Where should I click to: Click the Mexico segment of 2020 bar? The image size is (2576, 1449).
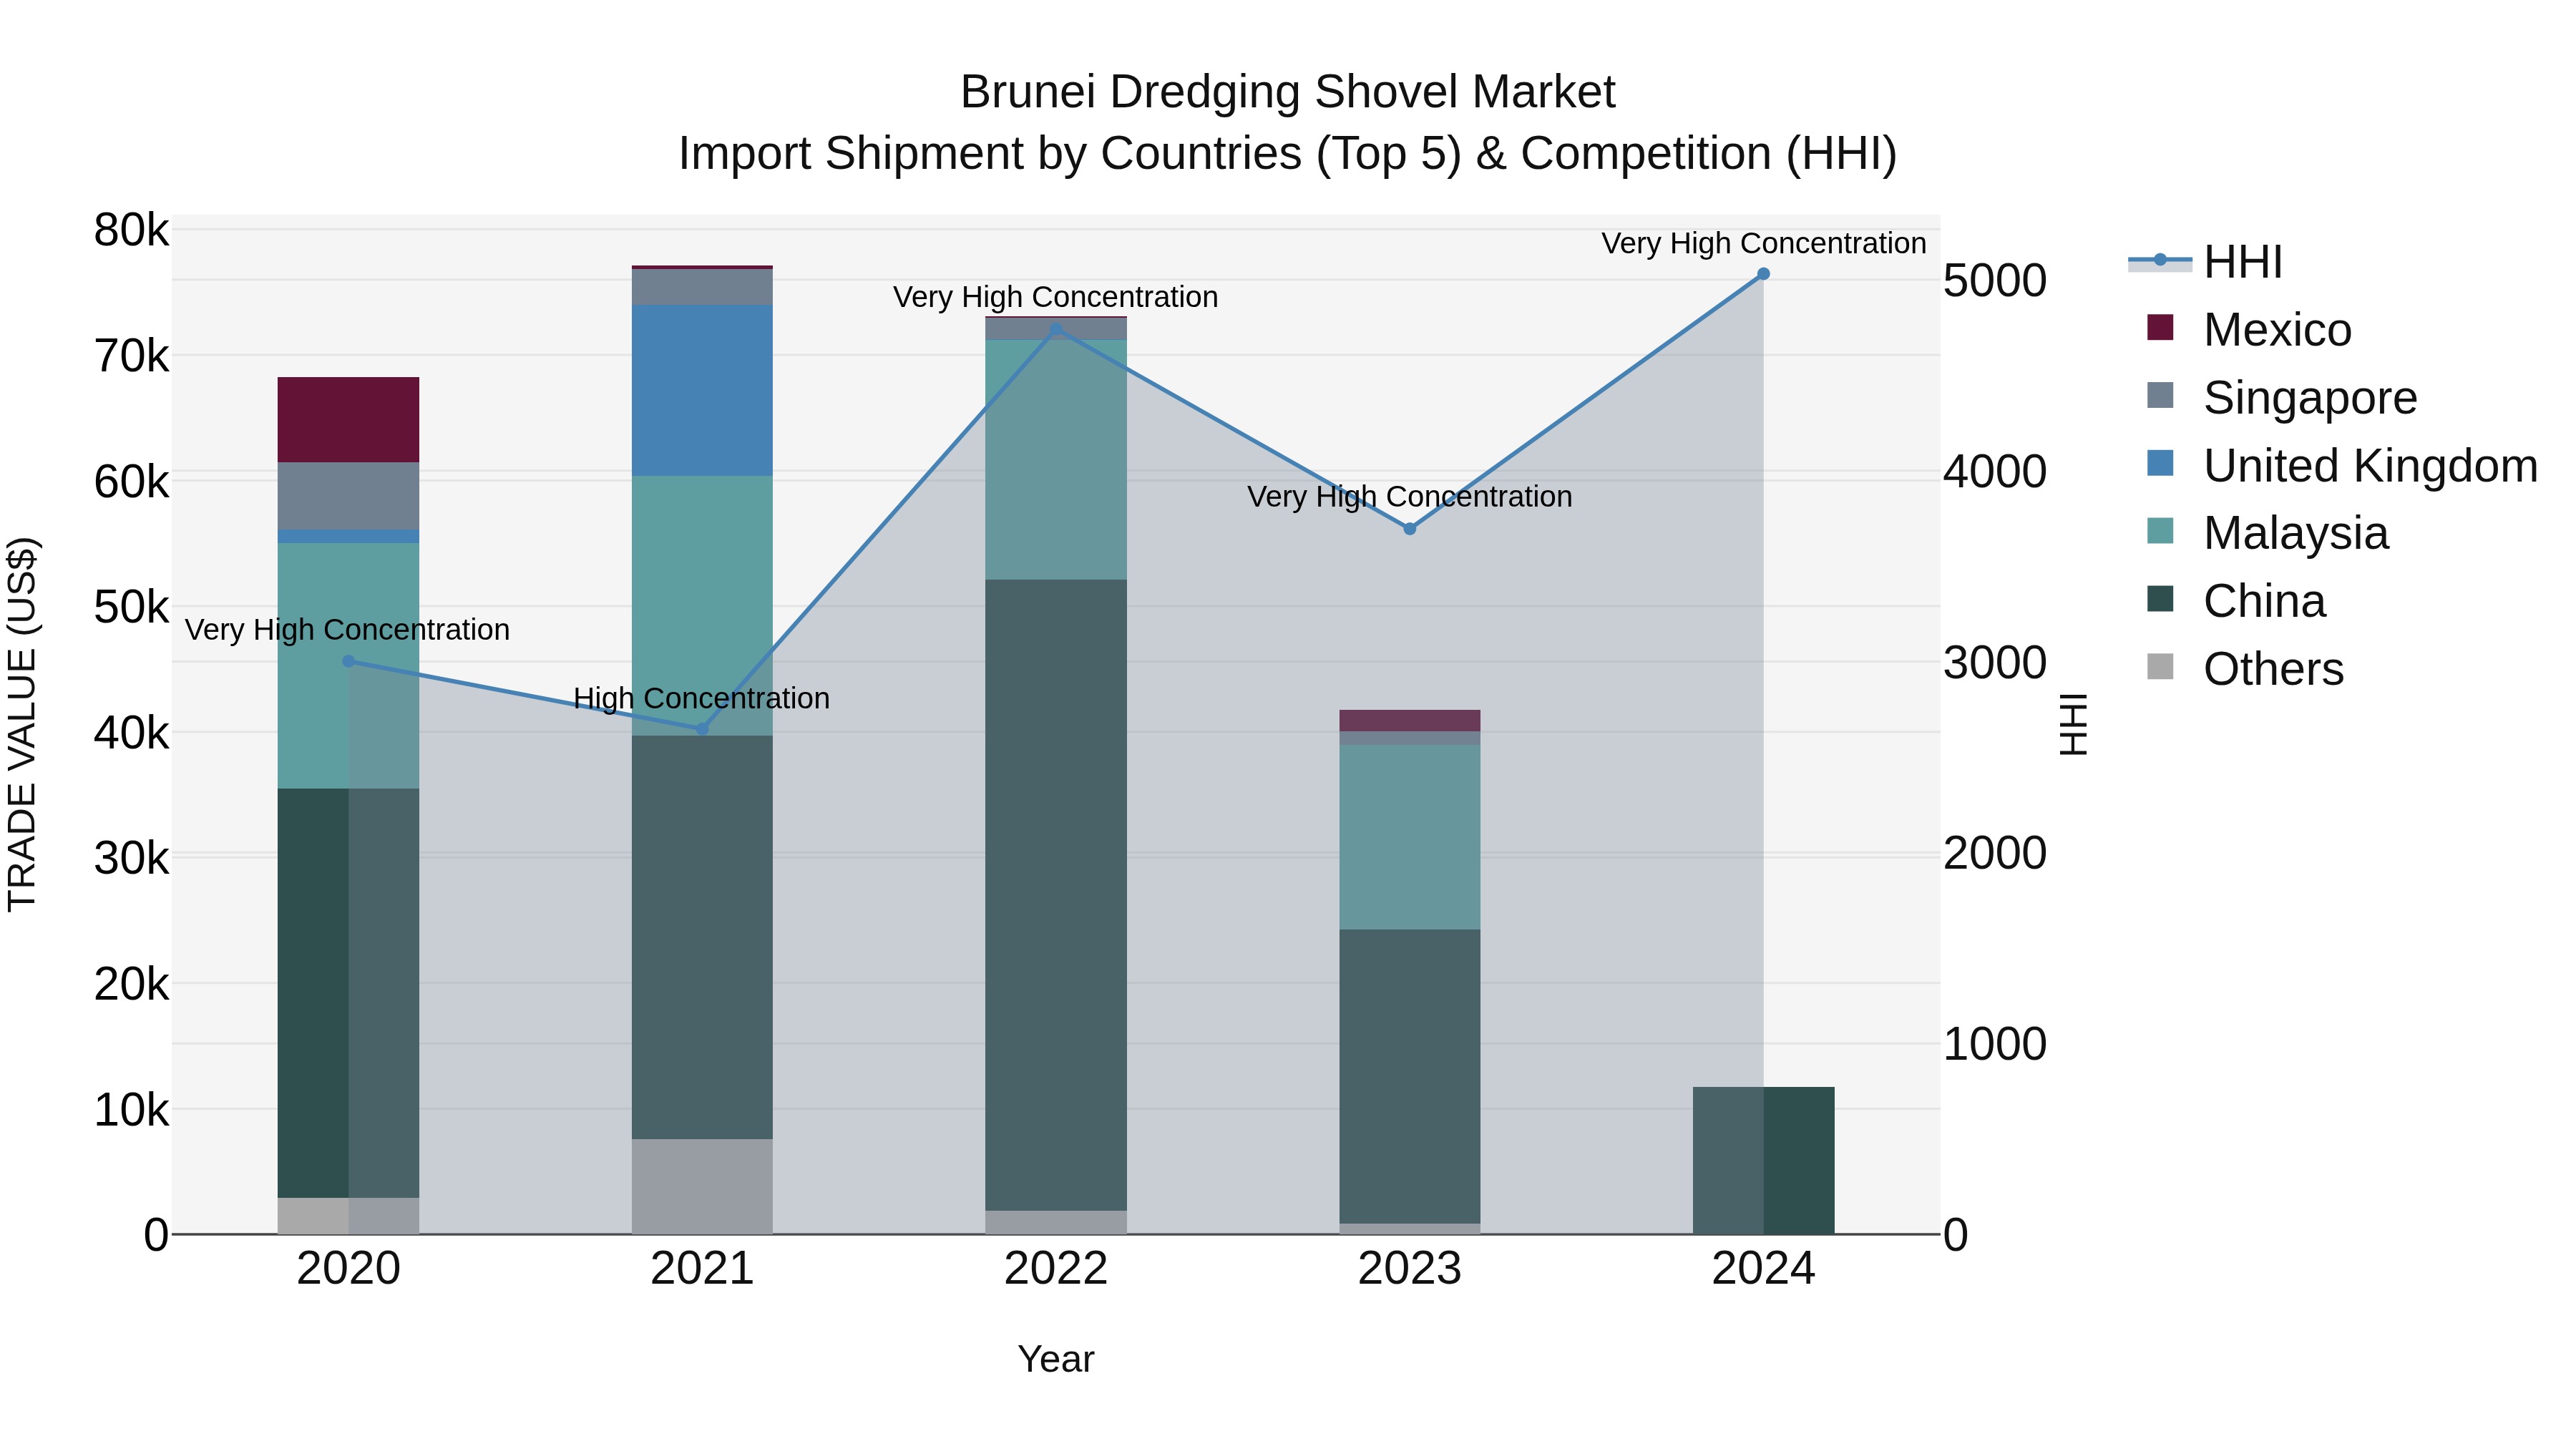pos(348,420)
